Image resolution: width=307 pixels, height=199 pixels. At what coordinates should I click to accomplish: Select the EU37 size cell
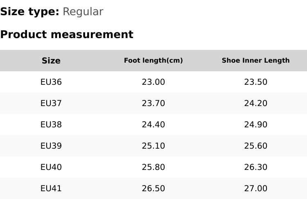(51, 103)
